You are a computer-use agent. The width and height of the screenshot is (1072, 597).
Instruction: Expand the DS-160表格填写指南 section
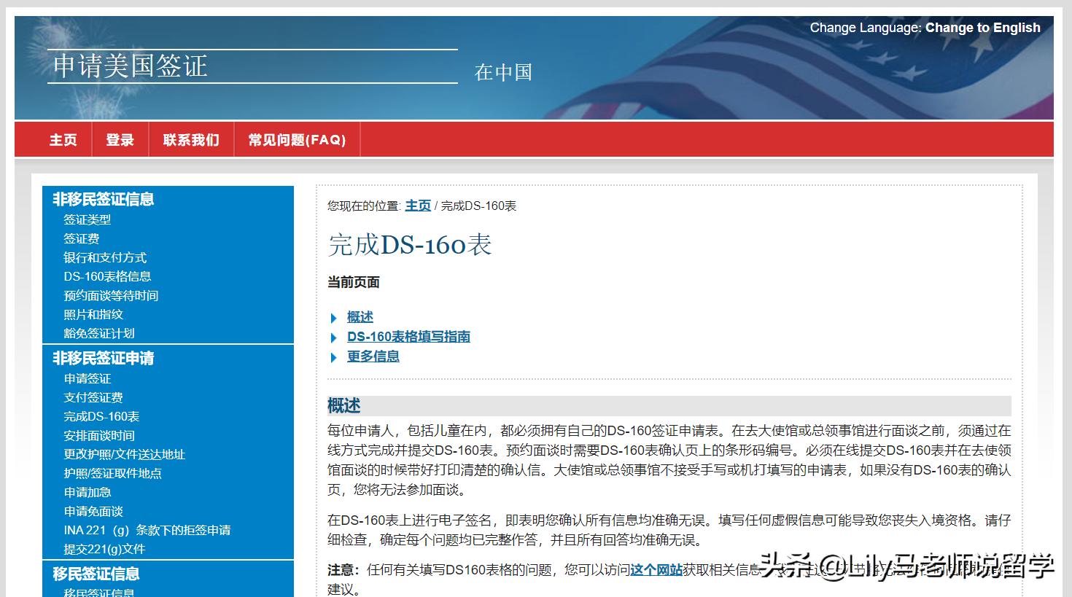point(408,337)
